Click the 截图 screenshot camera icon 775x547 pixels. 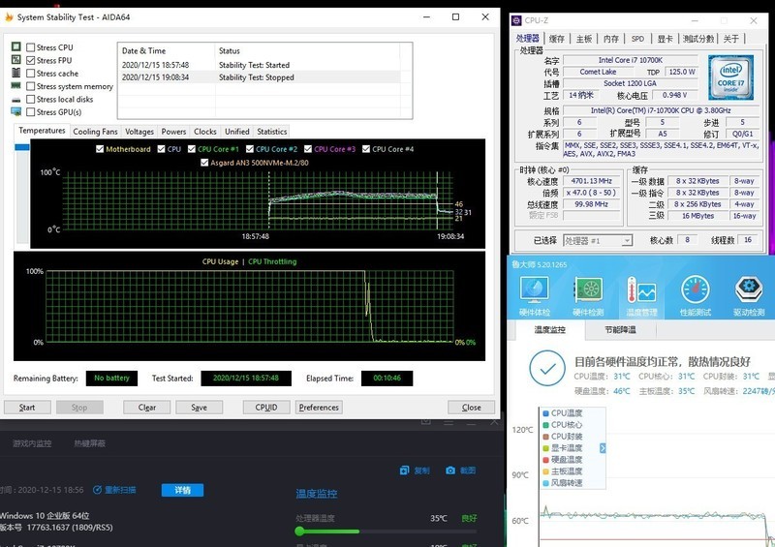pyautogui.click(x=450, y=471)
